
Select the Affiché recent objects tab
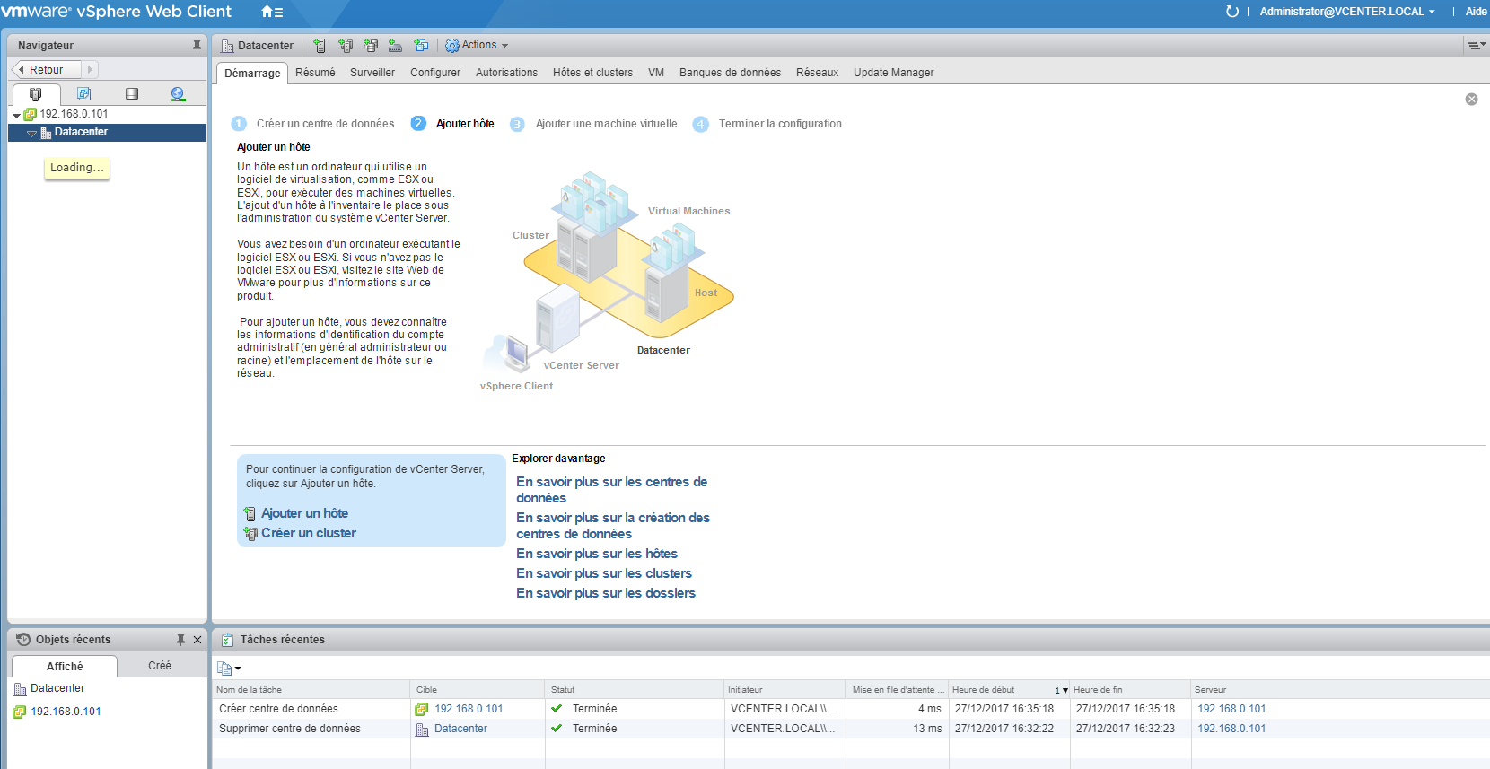pos(65,667)
